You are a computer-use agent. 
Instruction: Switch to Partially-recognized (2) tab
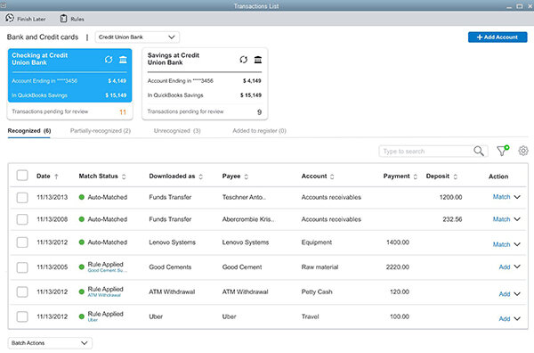[x=101, y=131]
